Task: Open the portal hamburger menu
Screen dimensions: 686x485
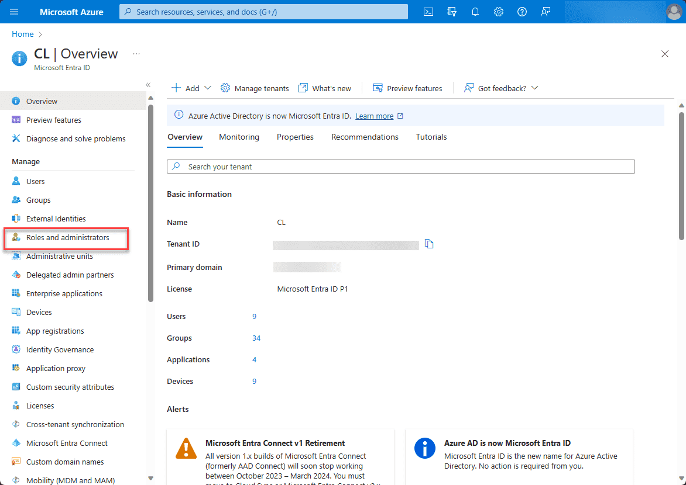Action: click(x=14, y=12)
